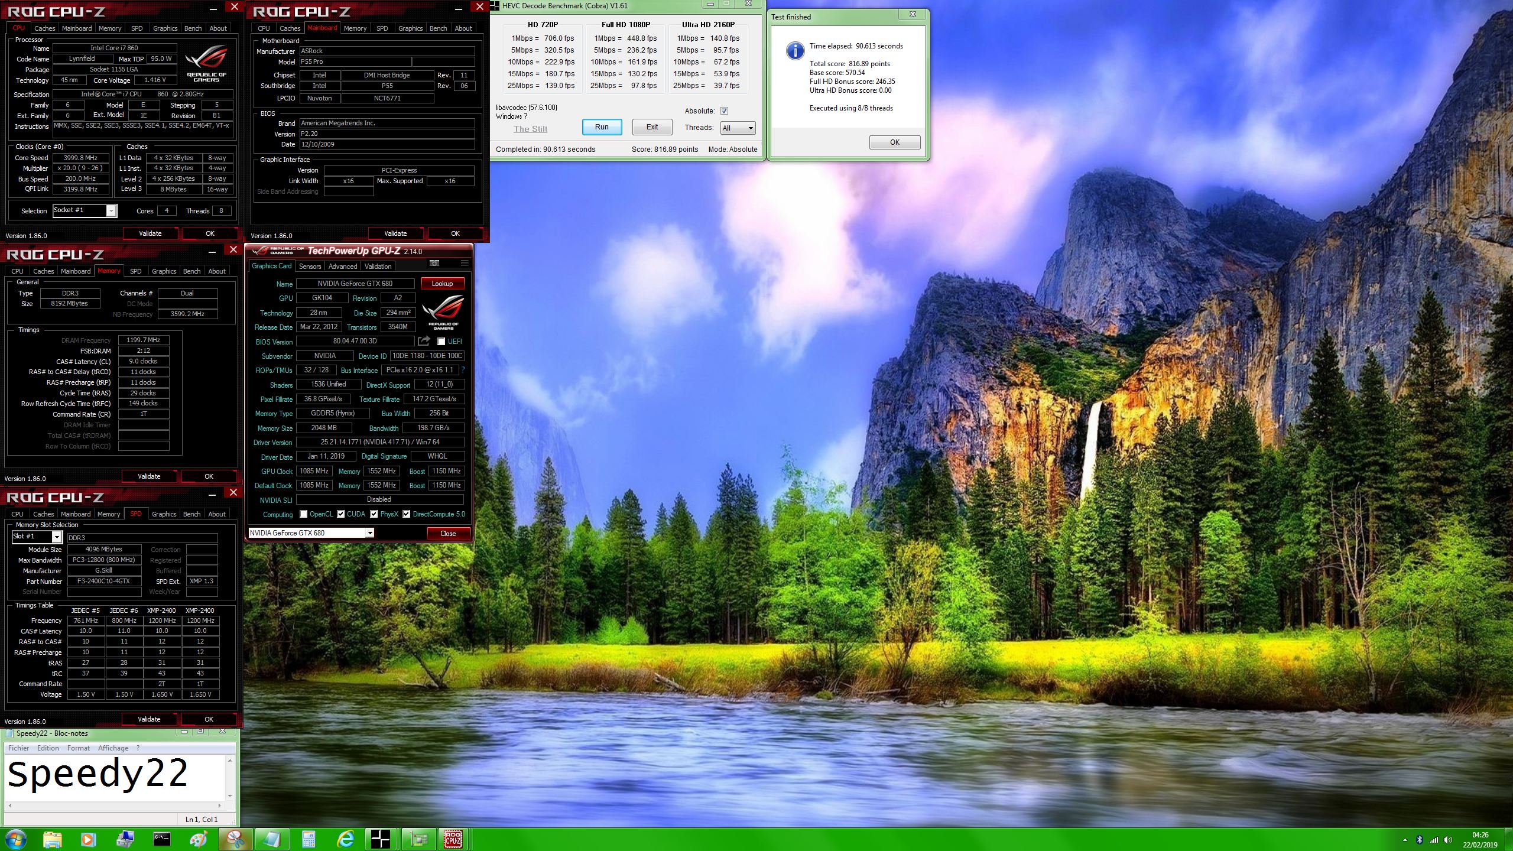1513x851 pixels.
Task: Open the Threads dropdown set to All
Action: pos(738,128)
